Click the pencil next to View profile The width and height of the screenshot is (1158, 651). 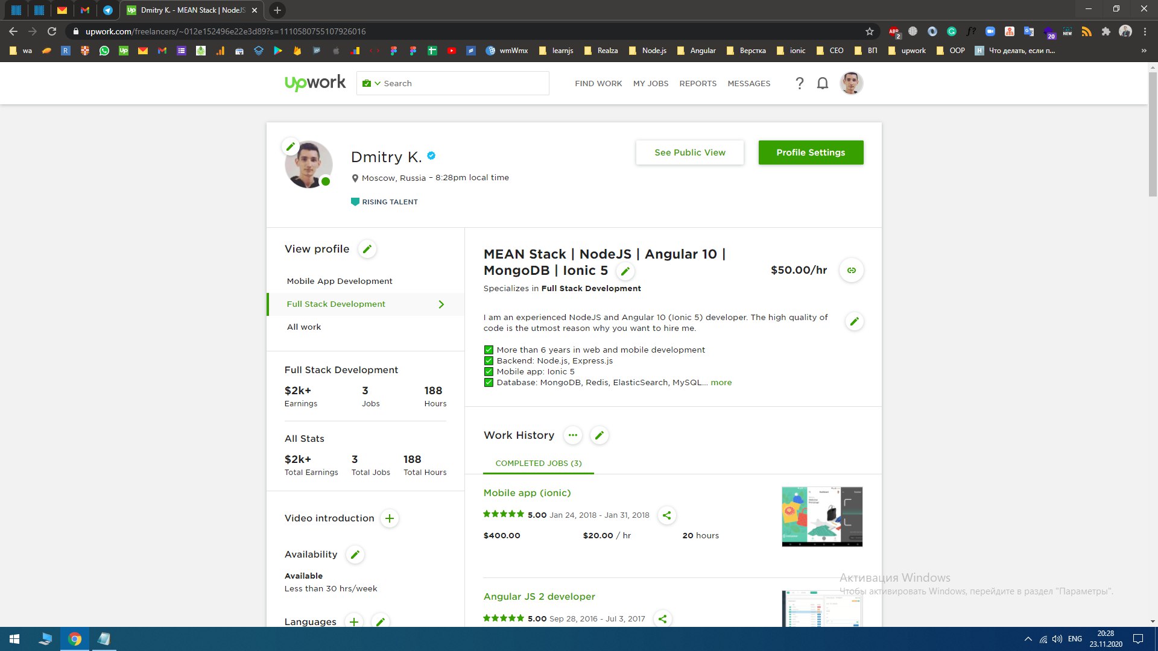[x=367, y=249]
